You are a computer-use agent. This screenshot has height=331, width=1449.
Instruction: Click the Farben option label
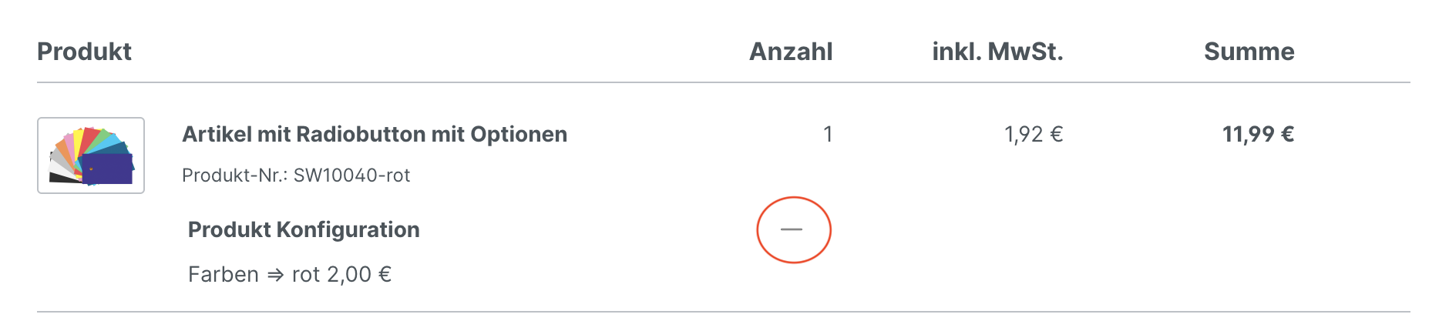click(x=224, y=275)
